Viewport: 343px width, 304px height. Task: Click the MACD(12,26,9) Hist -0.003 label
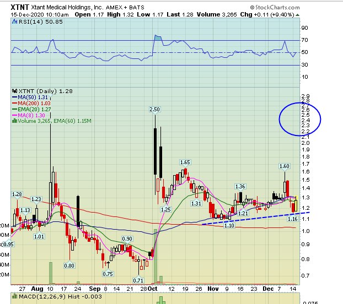click(x=60, y=297)
